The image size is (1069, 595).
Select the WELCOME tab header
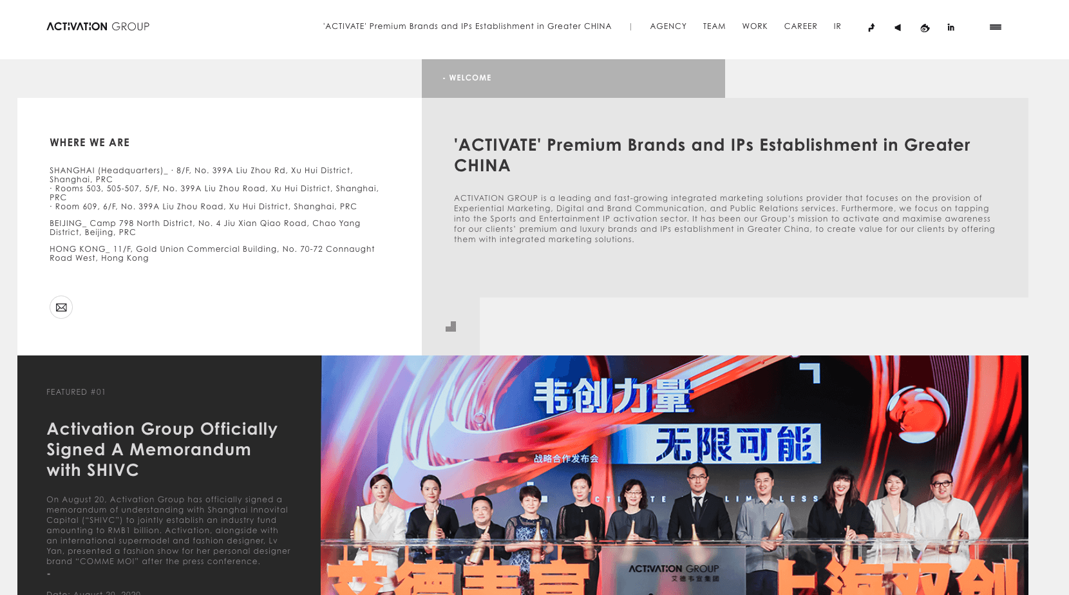point(573,78)
